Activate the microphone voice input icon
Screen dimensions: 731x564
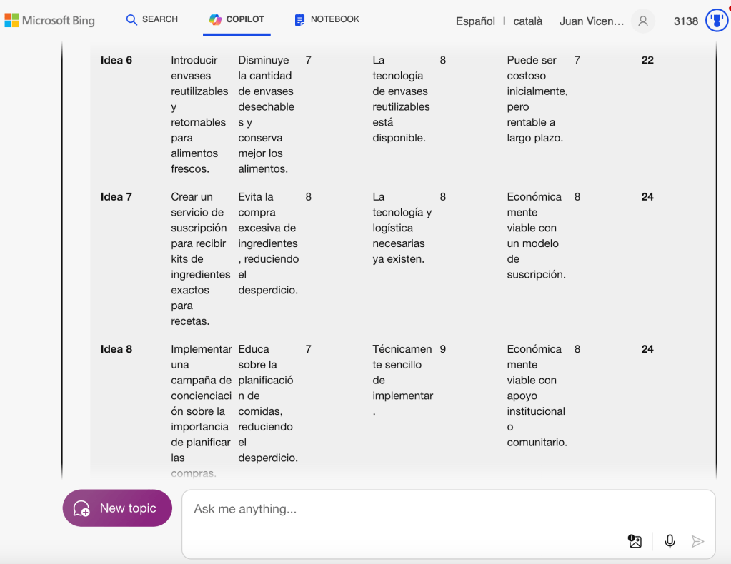click(670, 541)
